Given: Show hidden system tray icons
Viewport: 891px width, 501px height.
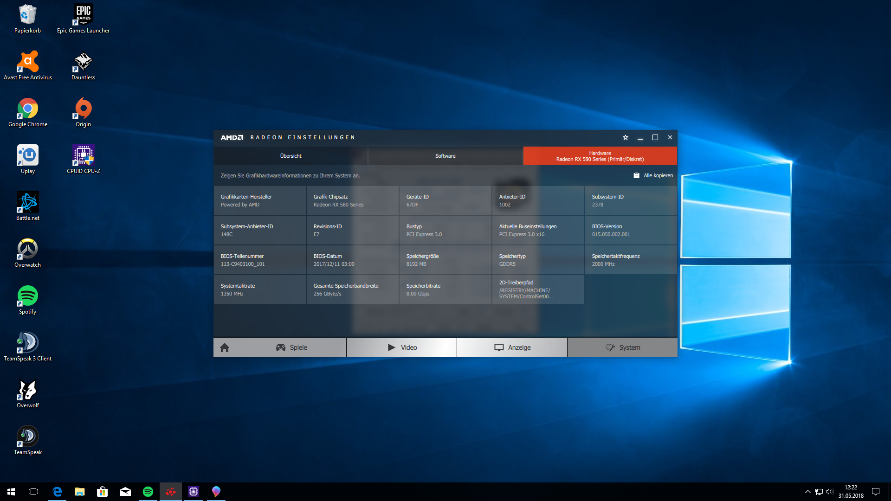Looking at the screenshot, I should point(807,492).
